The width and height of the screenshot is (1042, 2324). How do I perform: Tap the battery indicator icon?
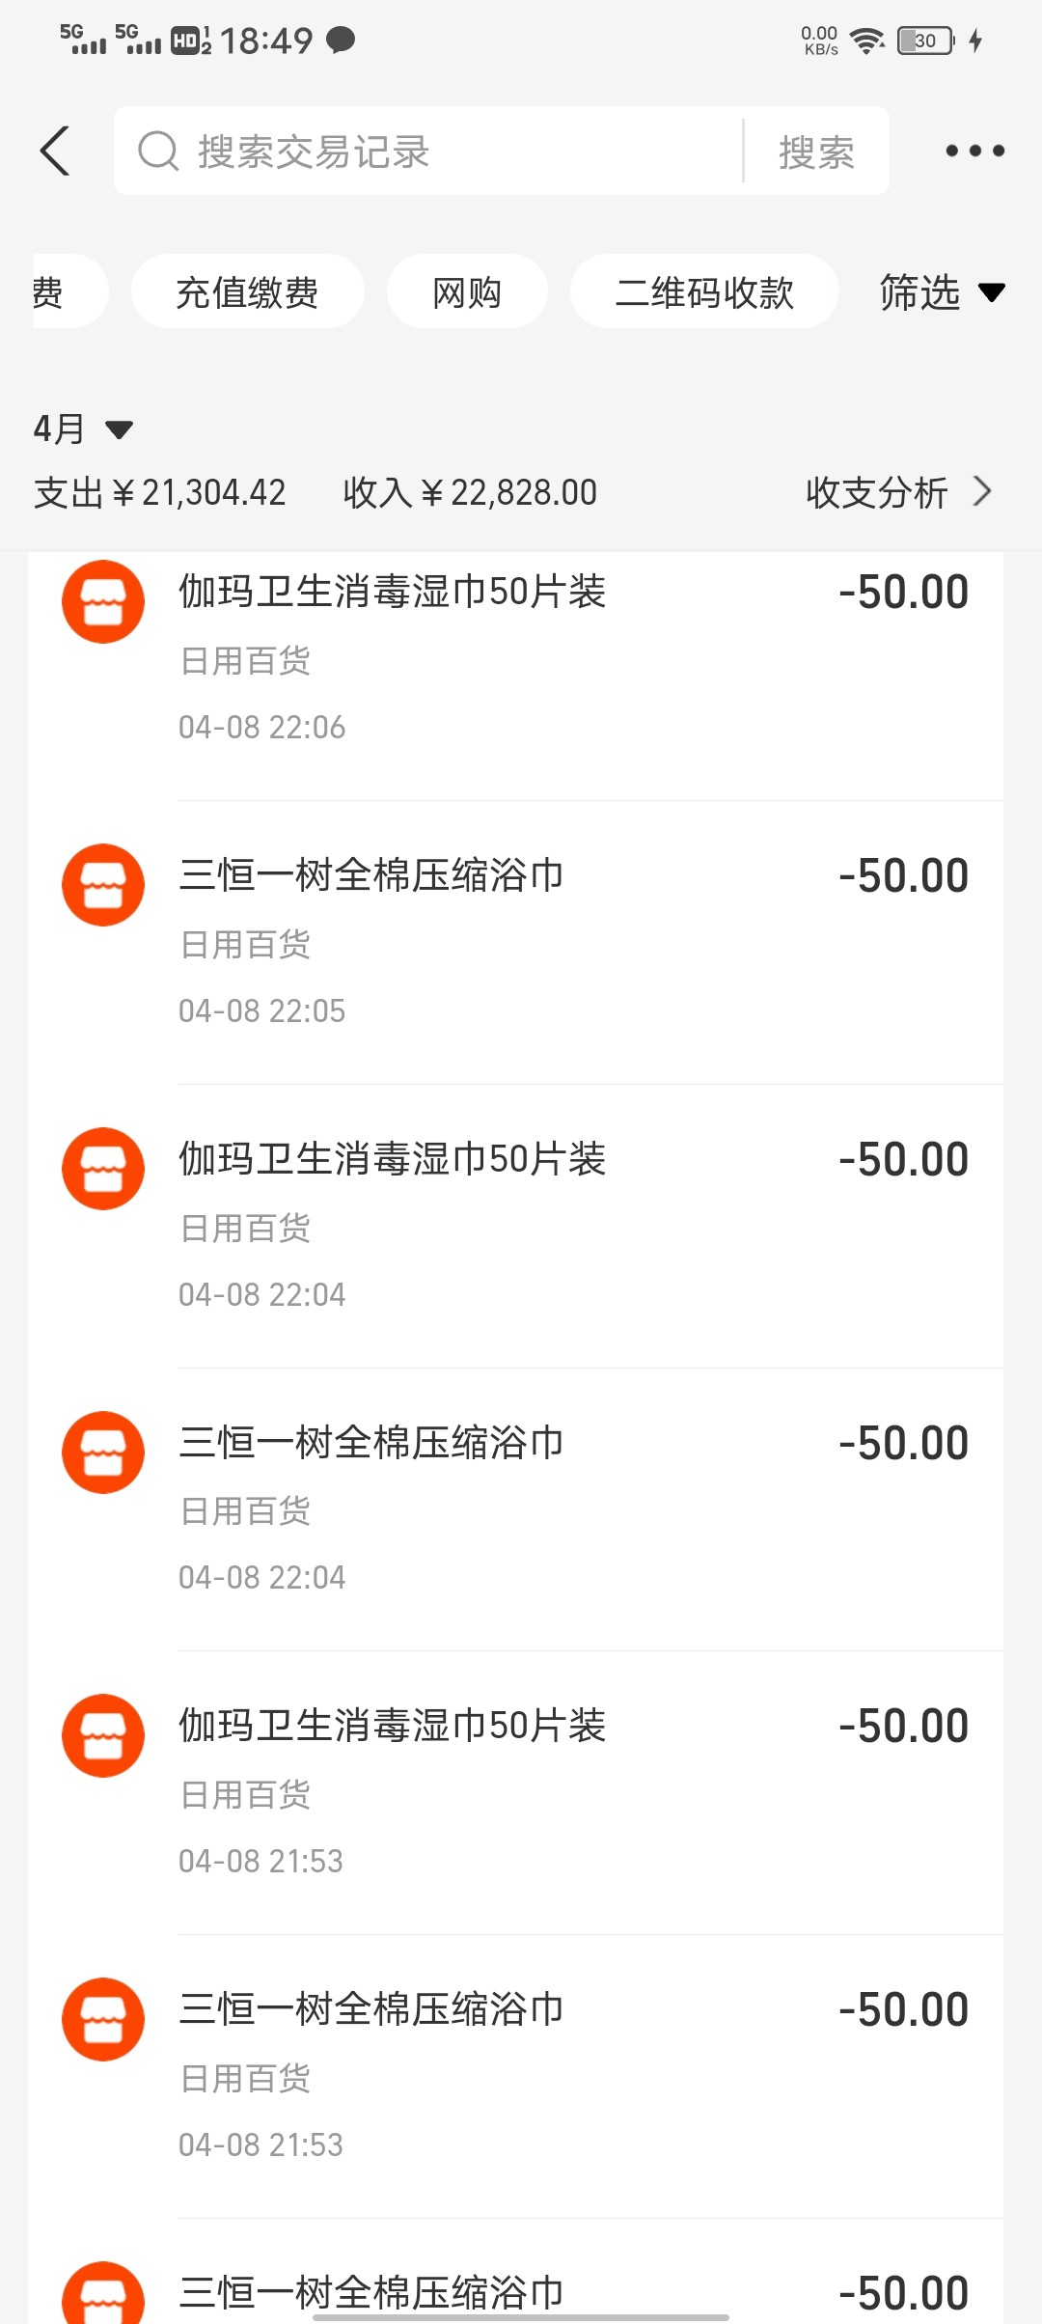[x=925, y=41]
